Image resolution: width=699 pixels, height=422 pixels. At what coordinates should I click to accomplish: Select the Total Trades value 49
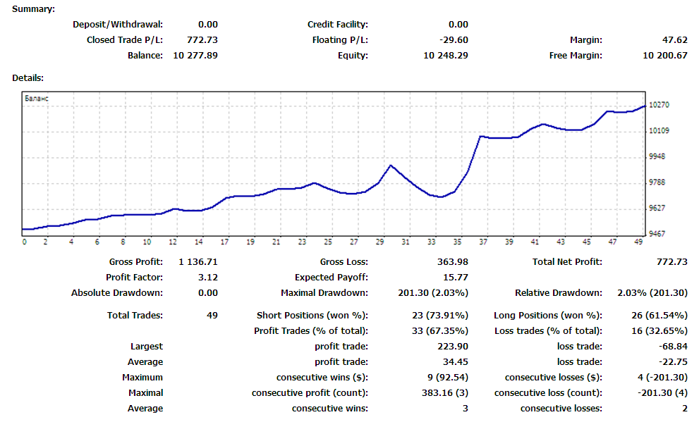[x=212, y=316]
